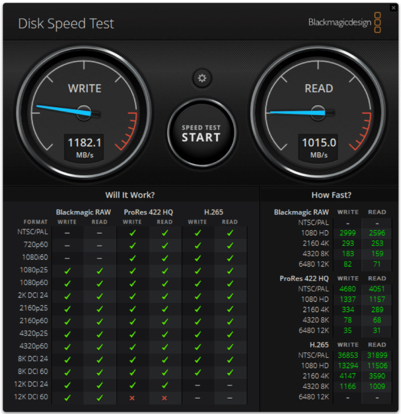The image size is (401, 414).
Task: Click the checkmark for 2K DCI 24 ProRes write
Action: pyautogui.click(x=133, y=296)
